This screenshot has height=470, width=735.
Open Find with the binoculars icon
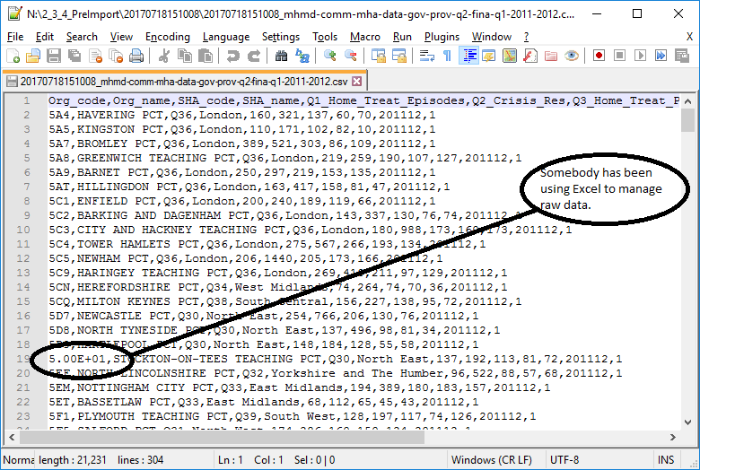click(281, 57)
